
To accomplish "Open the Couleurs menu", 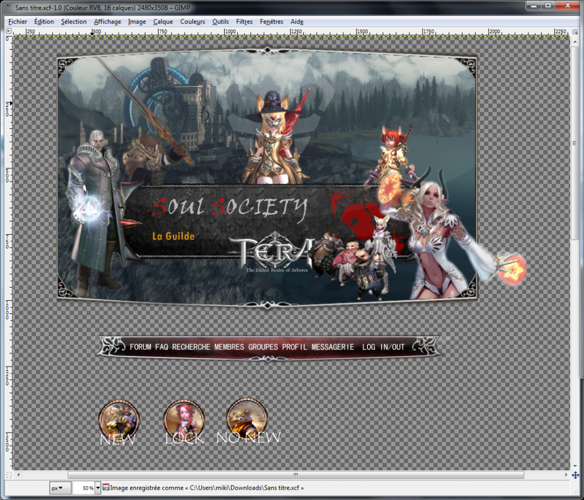I will click(x=193, y=22).
